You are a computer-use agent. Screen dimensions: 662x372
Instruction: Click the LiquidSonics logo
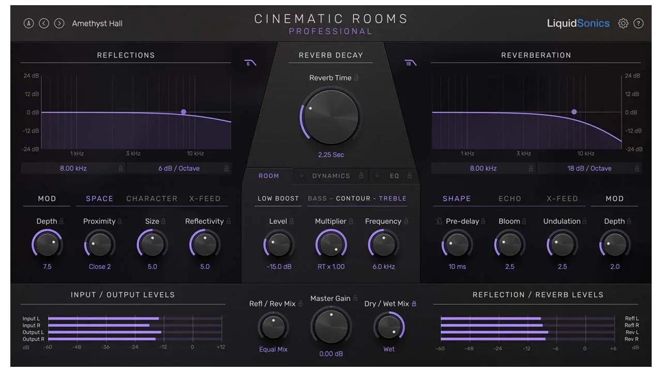coord(578,23)
